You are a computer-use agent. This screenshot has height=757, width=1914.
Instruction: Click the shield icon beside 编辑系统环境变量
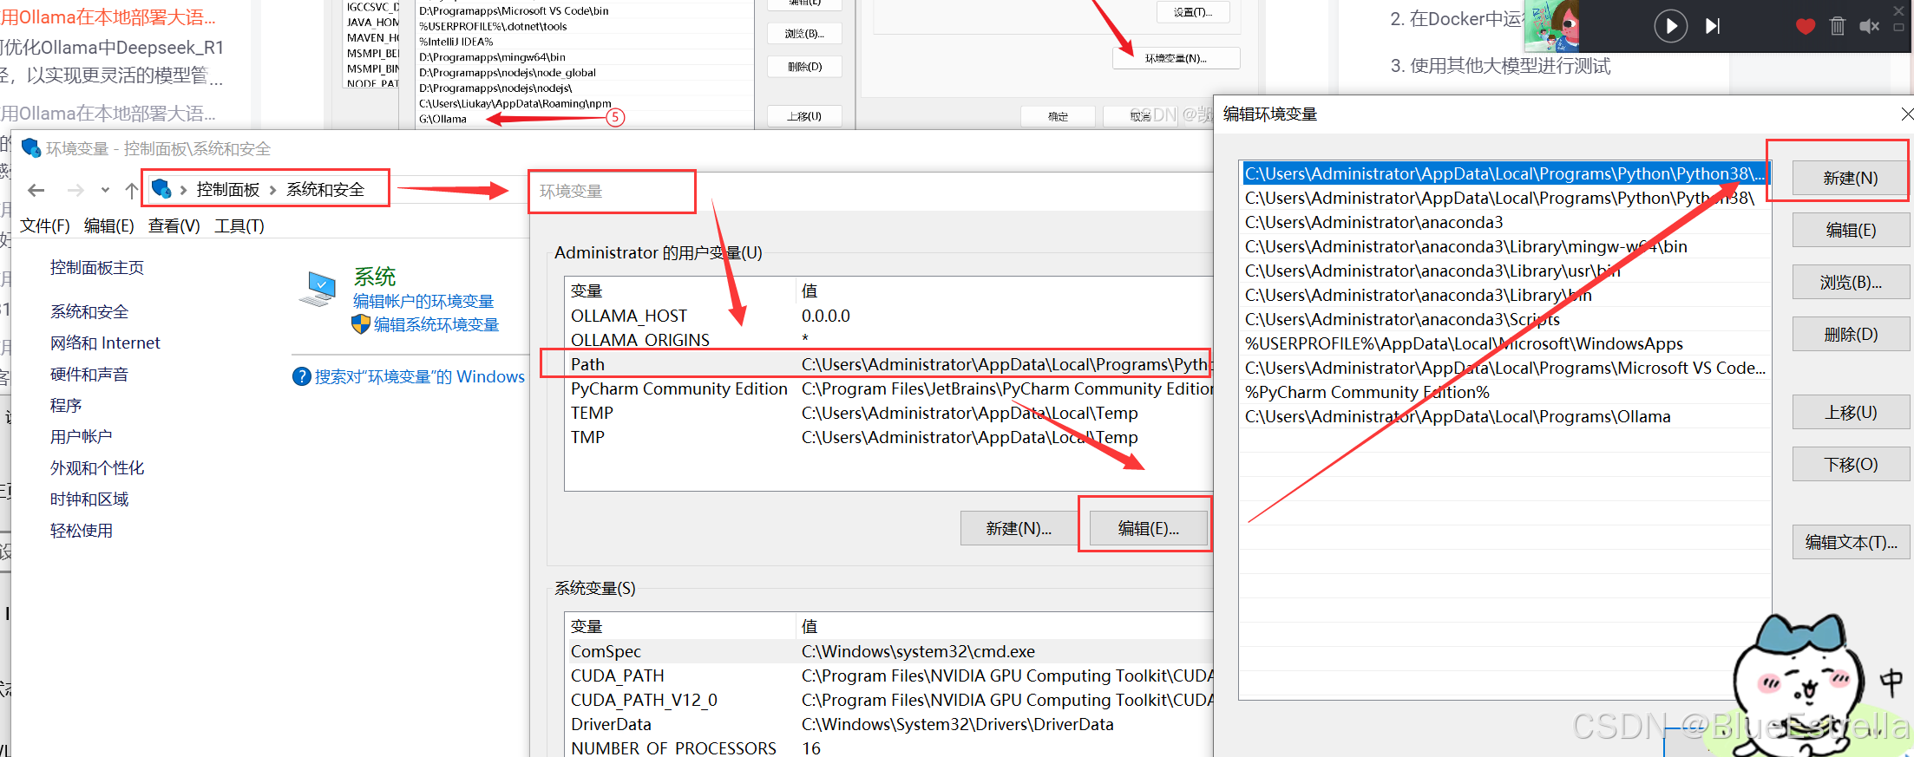tap(361, 324)
